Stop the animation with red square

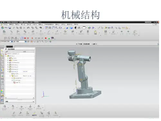click(x=46, y=38)
